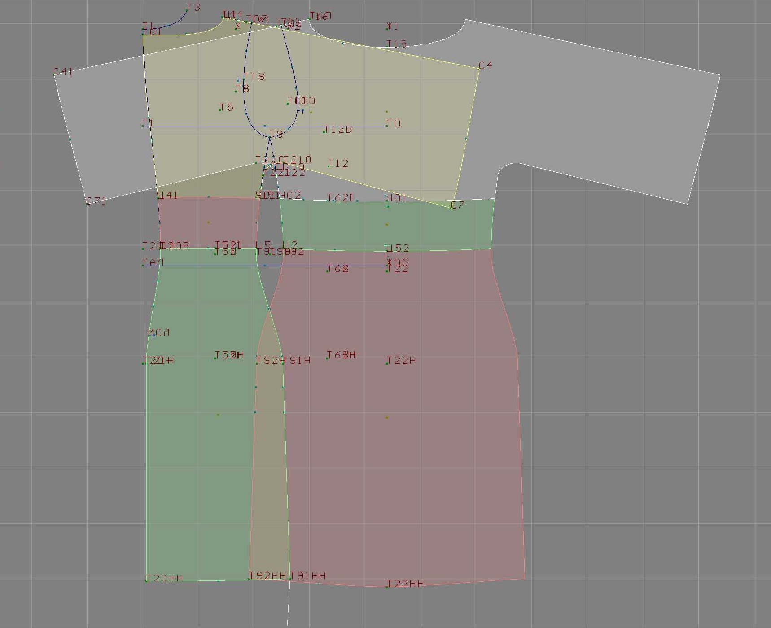Click the T22H point on the red panel
The image size is (771, 628).
click(387, 363)
